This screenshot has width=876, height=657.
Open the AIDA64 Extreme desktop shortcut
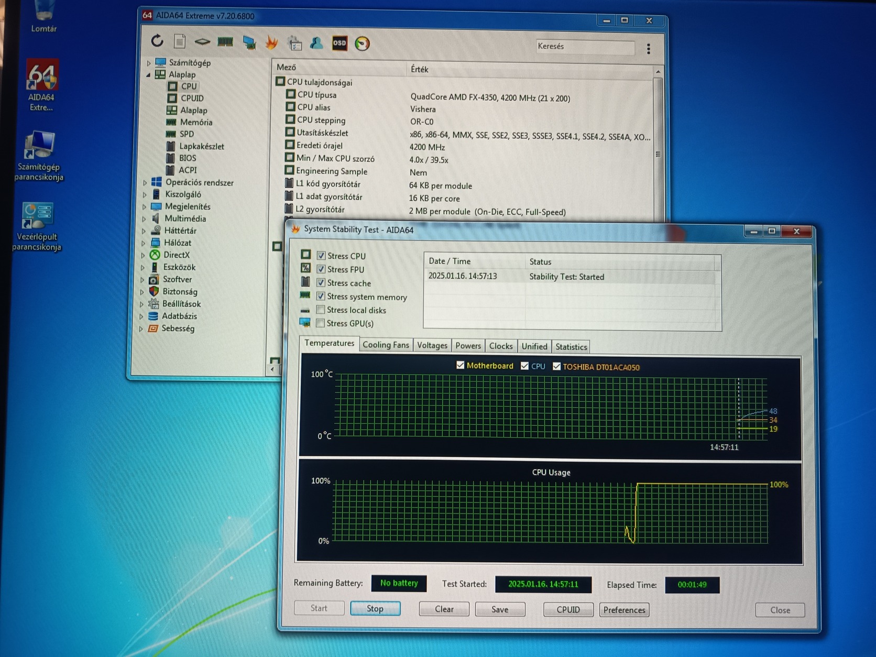(x=41, y=84)
